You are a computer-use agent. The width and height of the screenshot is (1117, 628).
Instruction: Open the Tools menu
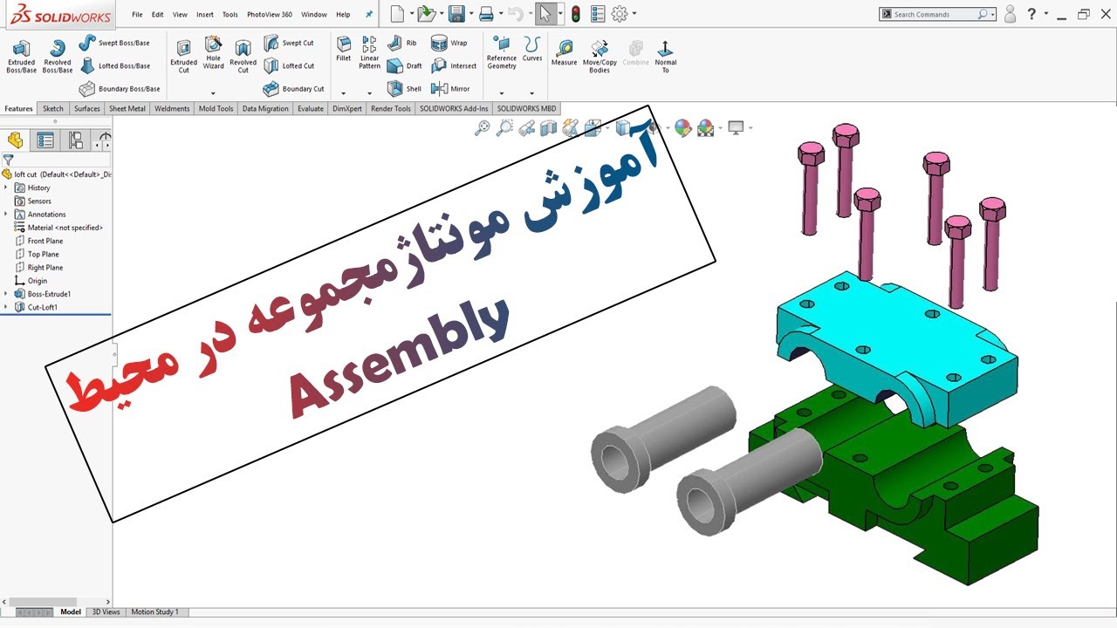(230, 14)
